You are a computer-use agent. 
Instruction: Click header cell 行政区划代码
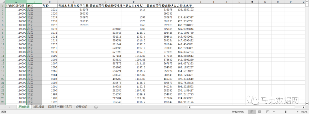[16, 6]
